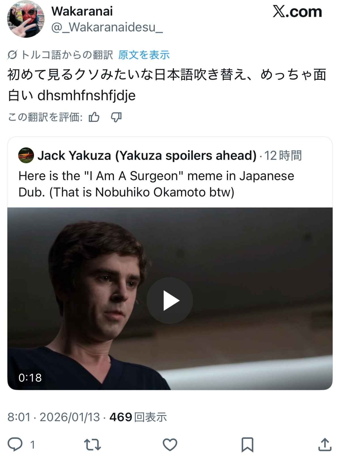
Task: Like the post with the heart icon
Action: coord(170,445)
